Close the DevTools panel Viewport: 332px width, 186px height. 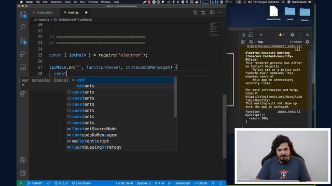pyautogui.click(x=308, y=35)
